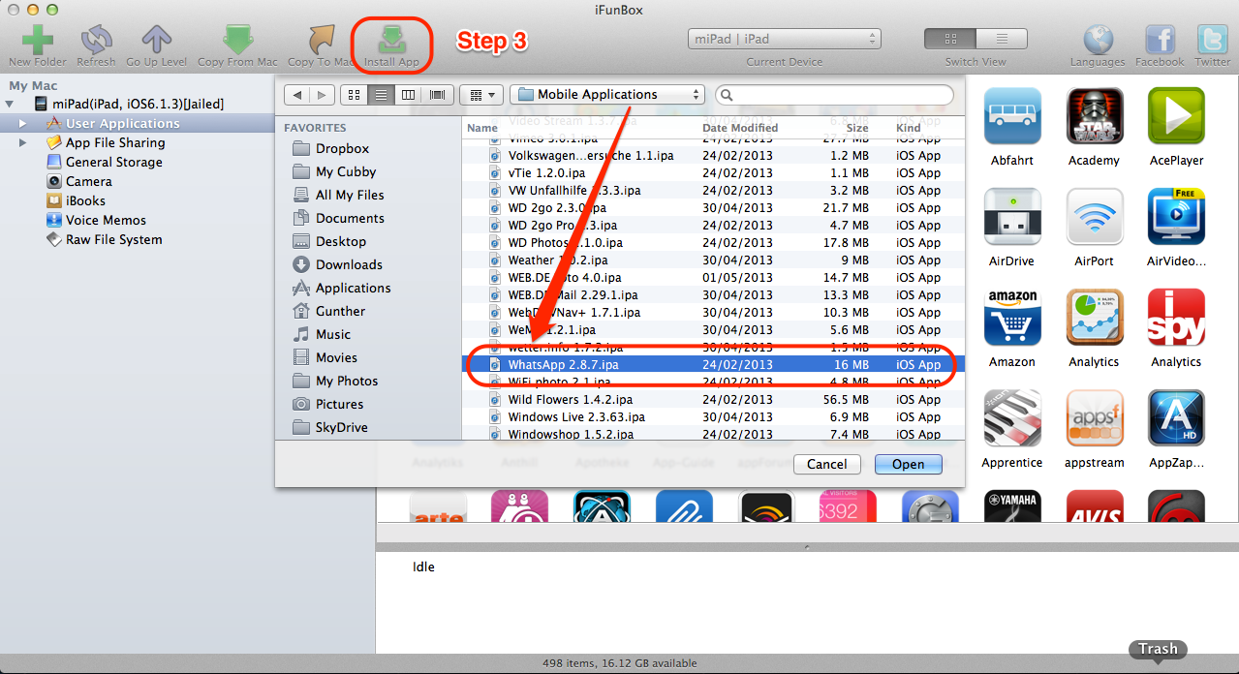Click the Go Up Level arrow icon
1239x674 pixels.
[156, 40]
